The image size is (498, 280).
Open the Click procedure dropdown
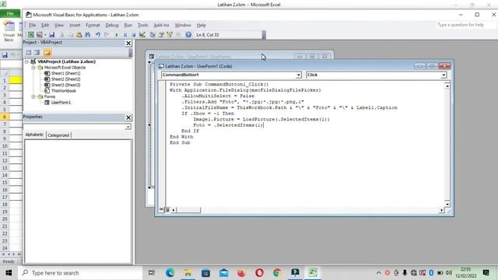(x=444, y=75)
